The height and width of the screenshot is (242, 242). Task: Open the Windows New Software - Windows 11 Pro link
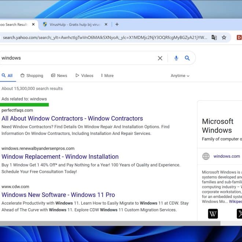tap(58, 195)
